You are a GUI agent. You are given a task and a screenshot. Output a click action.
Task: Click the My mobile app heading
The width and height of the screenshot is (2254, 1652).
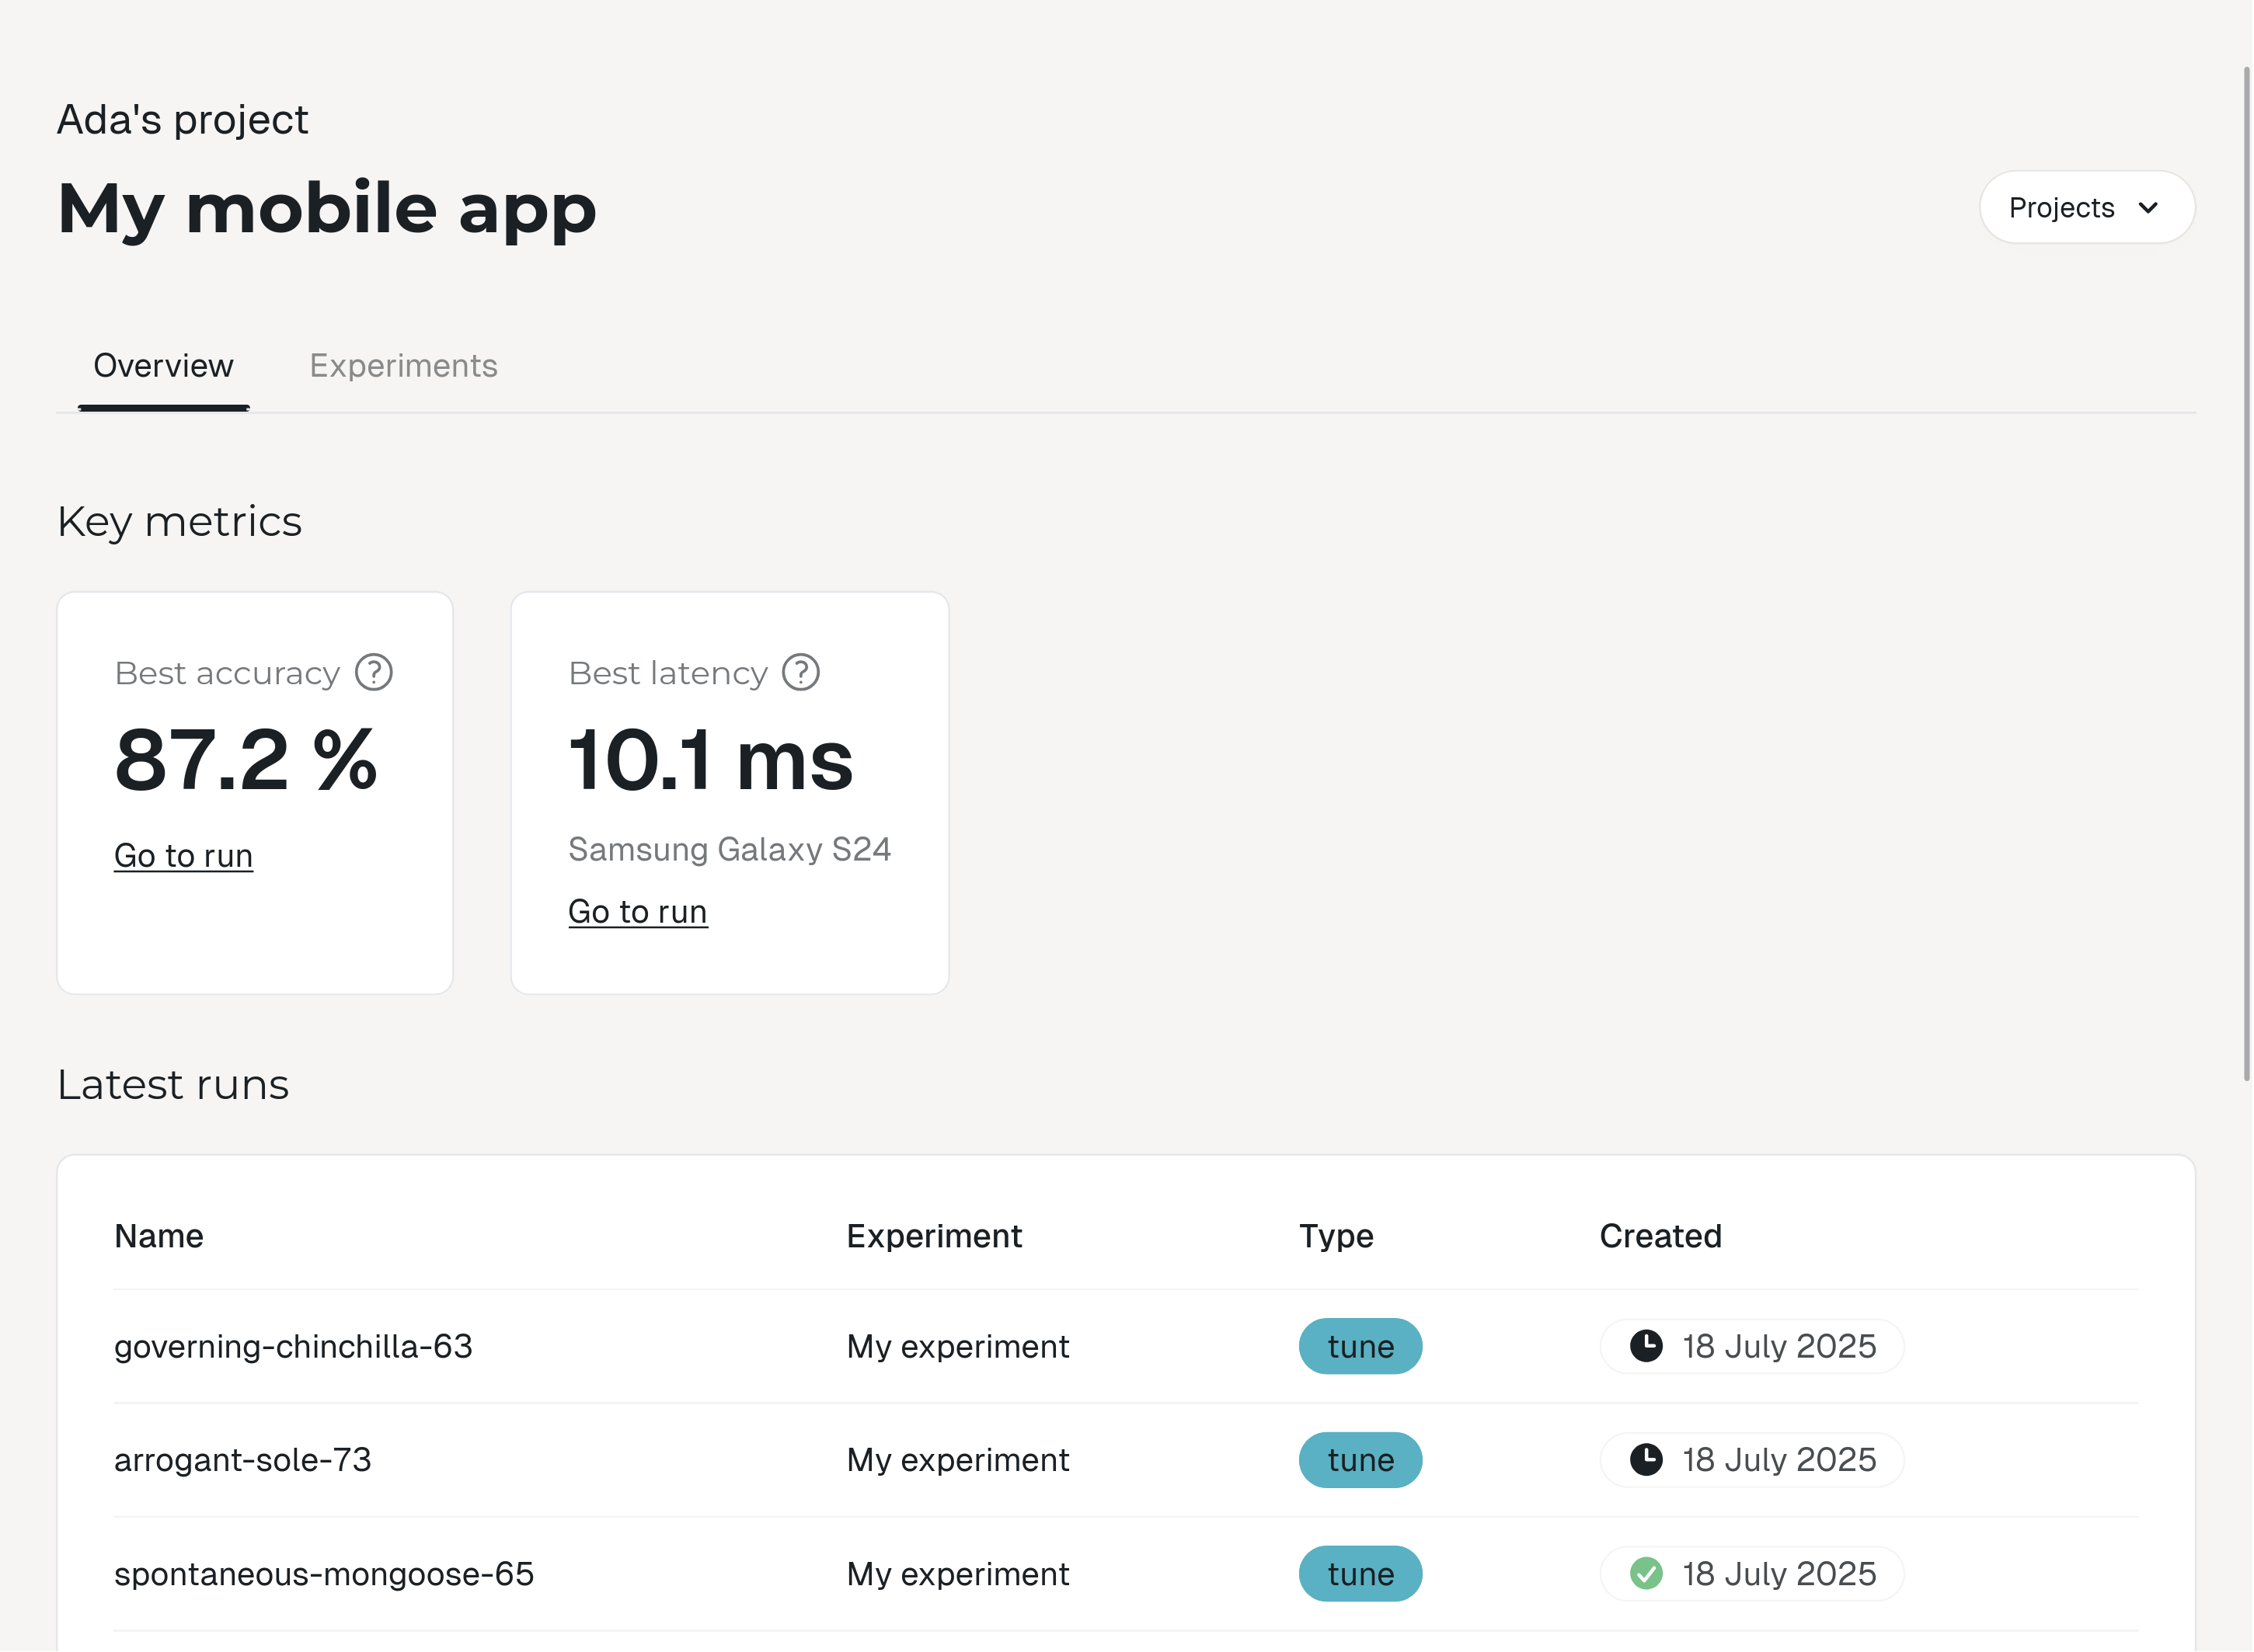327,210
